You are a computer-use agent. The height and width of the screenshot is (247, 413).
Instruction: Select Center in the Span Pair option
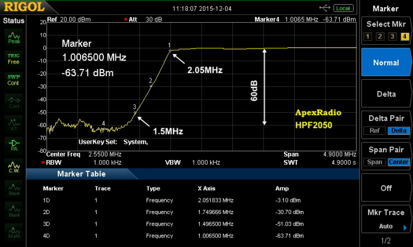398,162
